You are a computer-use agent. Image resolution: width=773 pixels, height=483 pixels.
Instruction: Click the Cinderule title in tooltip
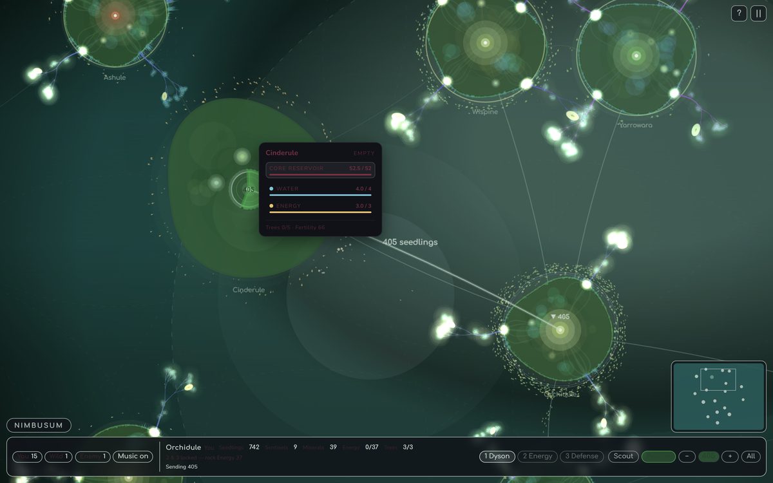click(x=282, y=153)
